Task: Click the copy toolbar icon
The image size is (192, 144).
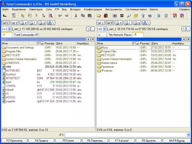Action: [x=83, y=16]
